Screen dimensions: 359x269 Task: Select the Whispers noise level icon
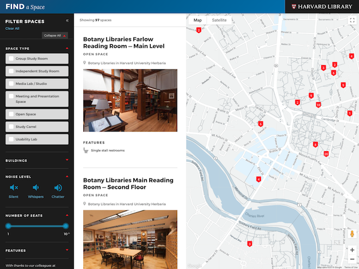[x=36, y=189]
